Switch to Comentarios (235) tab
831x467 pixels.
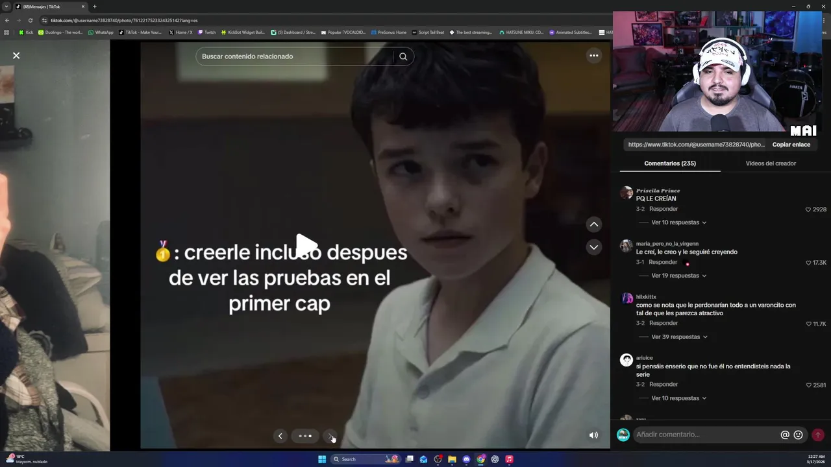[x=670, y=163]
